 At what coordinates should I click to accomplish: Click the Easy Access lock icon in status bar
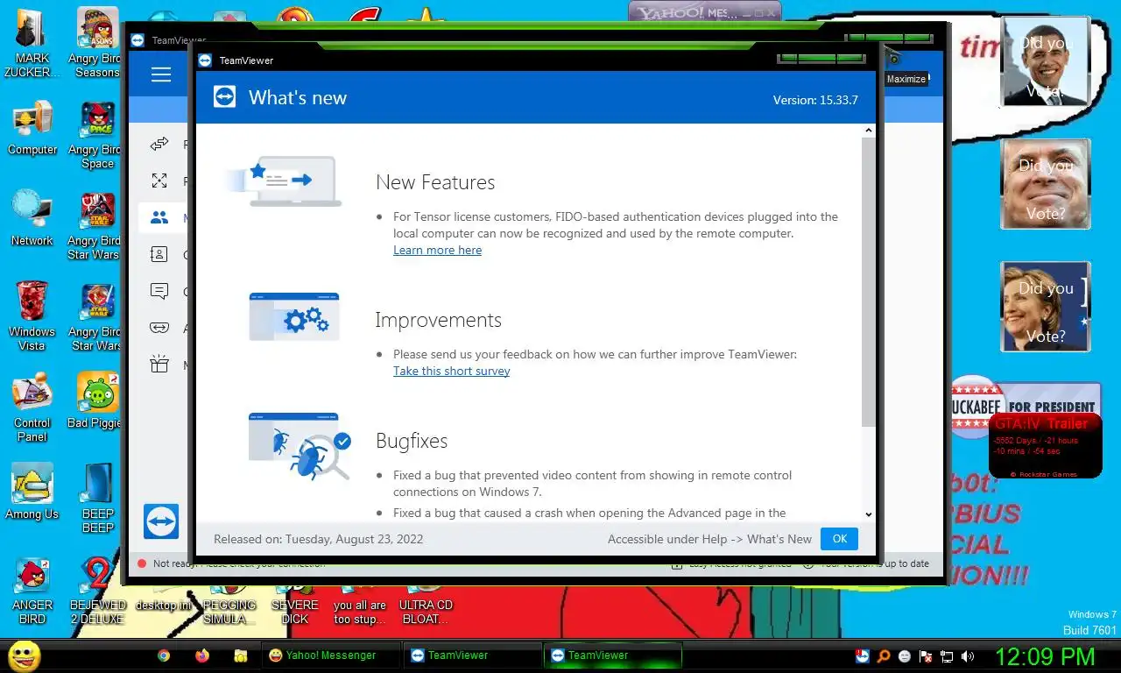(x=676, y=563)
